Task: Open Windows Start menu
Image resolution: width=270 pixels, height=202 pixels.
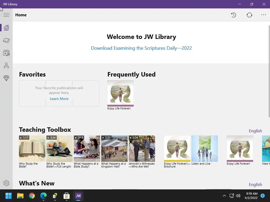Action: [8, 196]
